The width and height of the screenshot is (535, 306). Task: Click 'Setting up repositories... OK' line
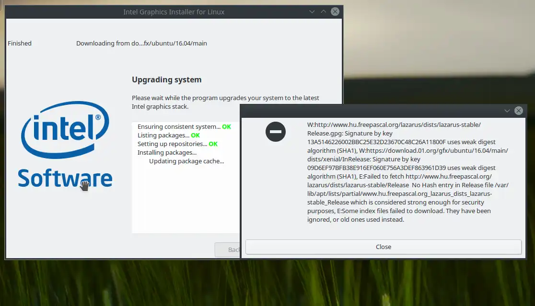[x=177, y=144]
